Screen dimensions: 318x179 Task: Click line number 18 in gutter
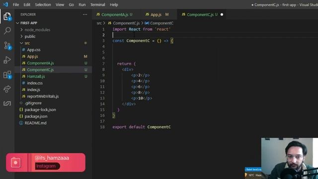(102, 127)
